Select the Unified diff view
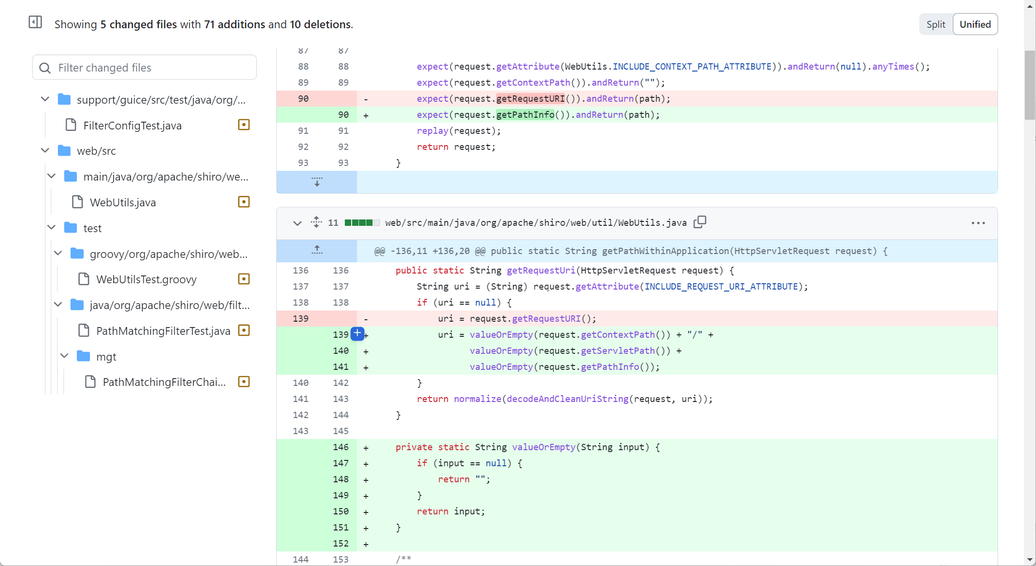Image resolution: width=1036 pixels, height=566 pixels. 975,24
